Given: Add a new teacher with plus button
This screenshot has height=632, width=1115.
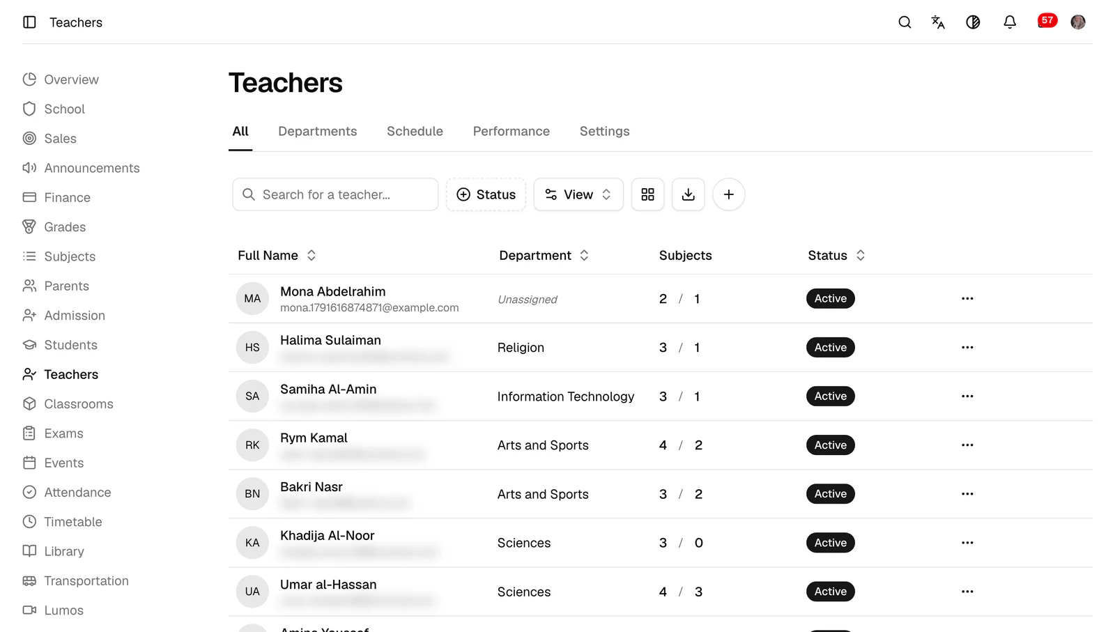Looking at the screenshot, I should point(728,194).
